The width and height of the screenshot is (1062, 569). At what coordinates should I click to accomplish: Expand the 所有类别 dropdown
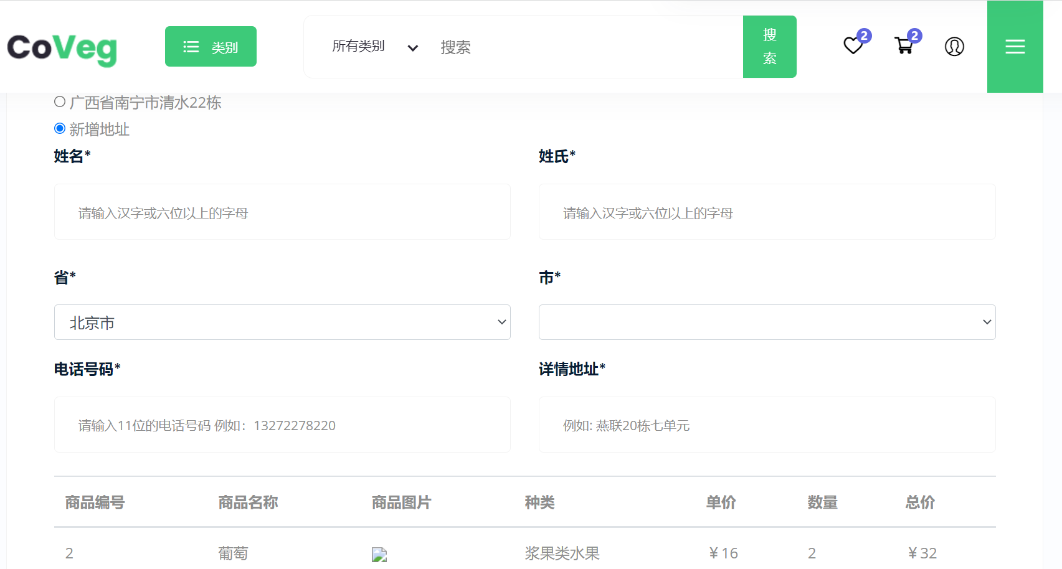coord(375,47)
